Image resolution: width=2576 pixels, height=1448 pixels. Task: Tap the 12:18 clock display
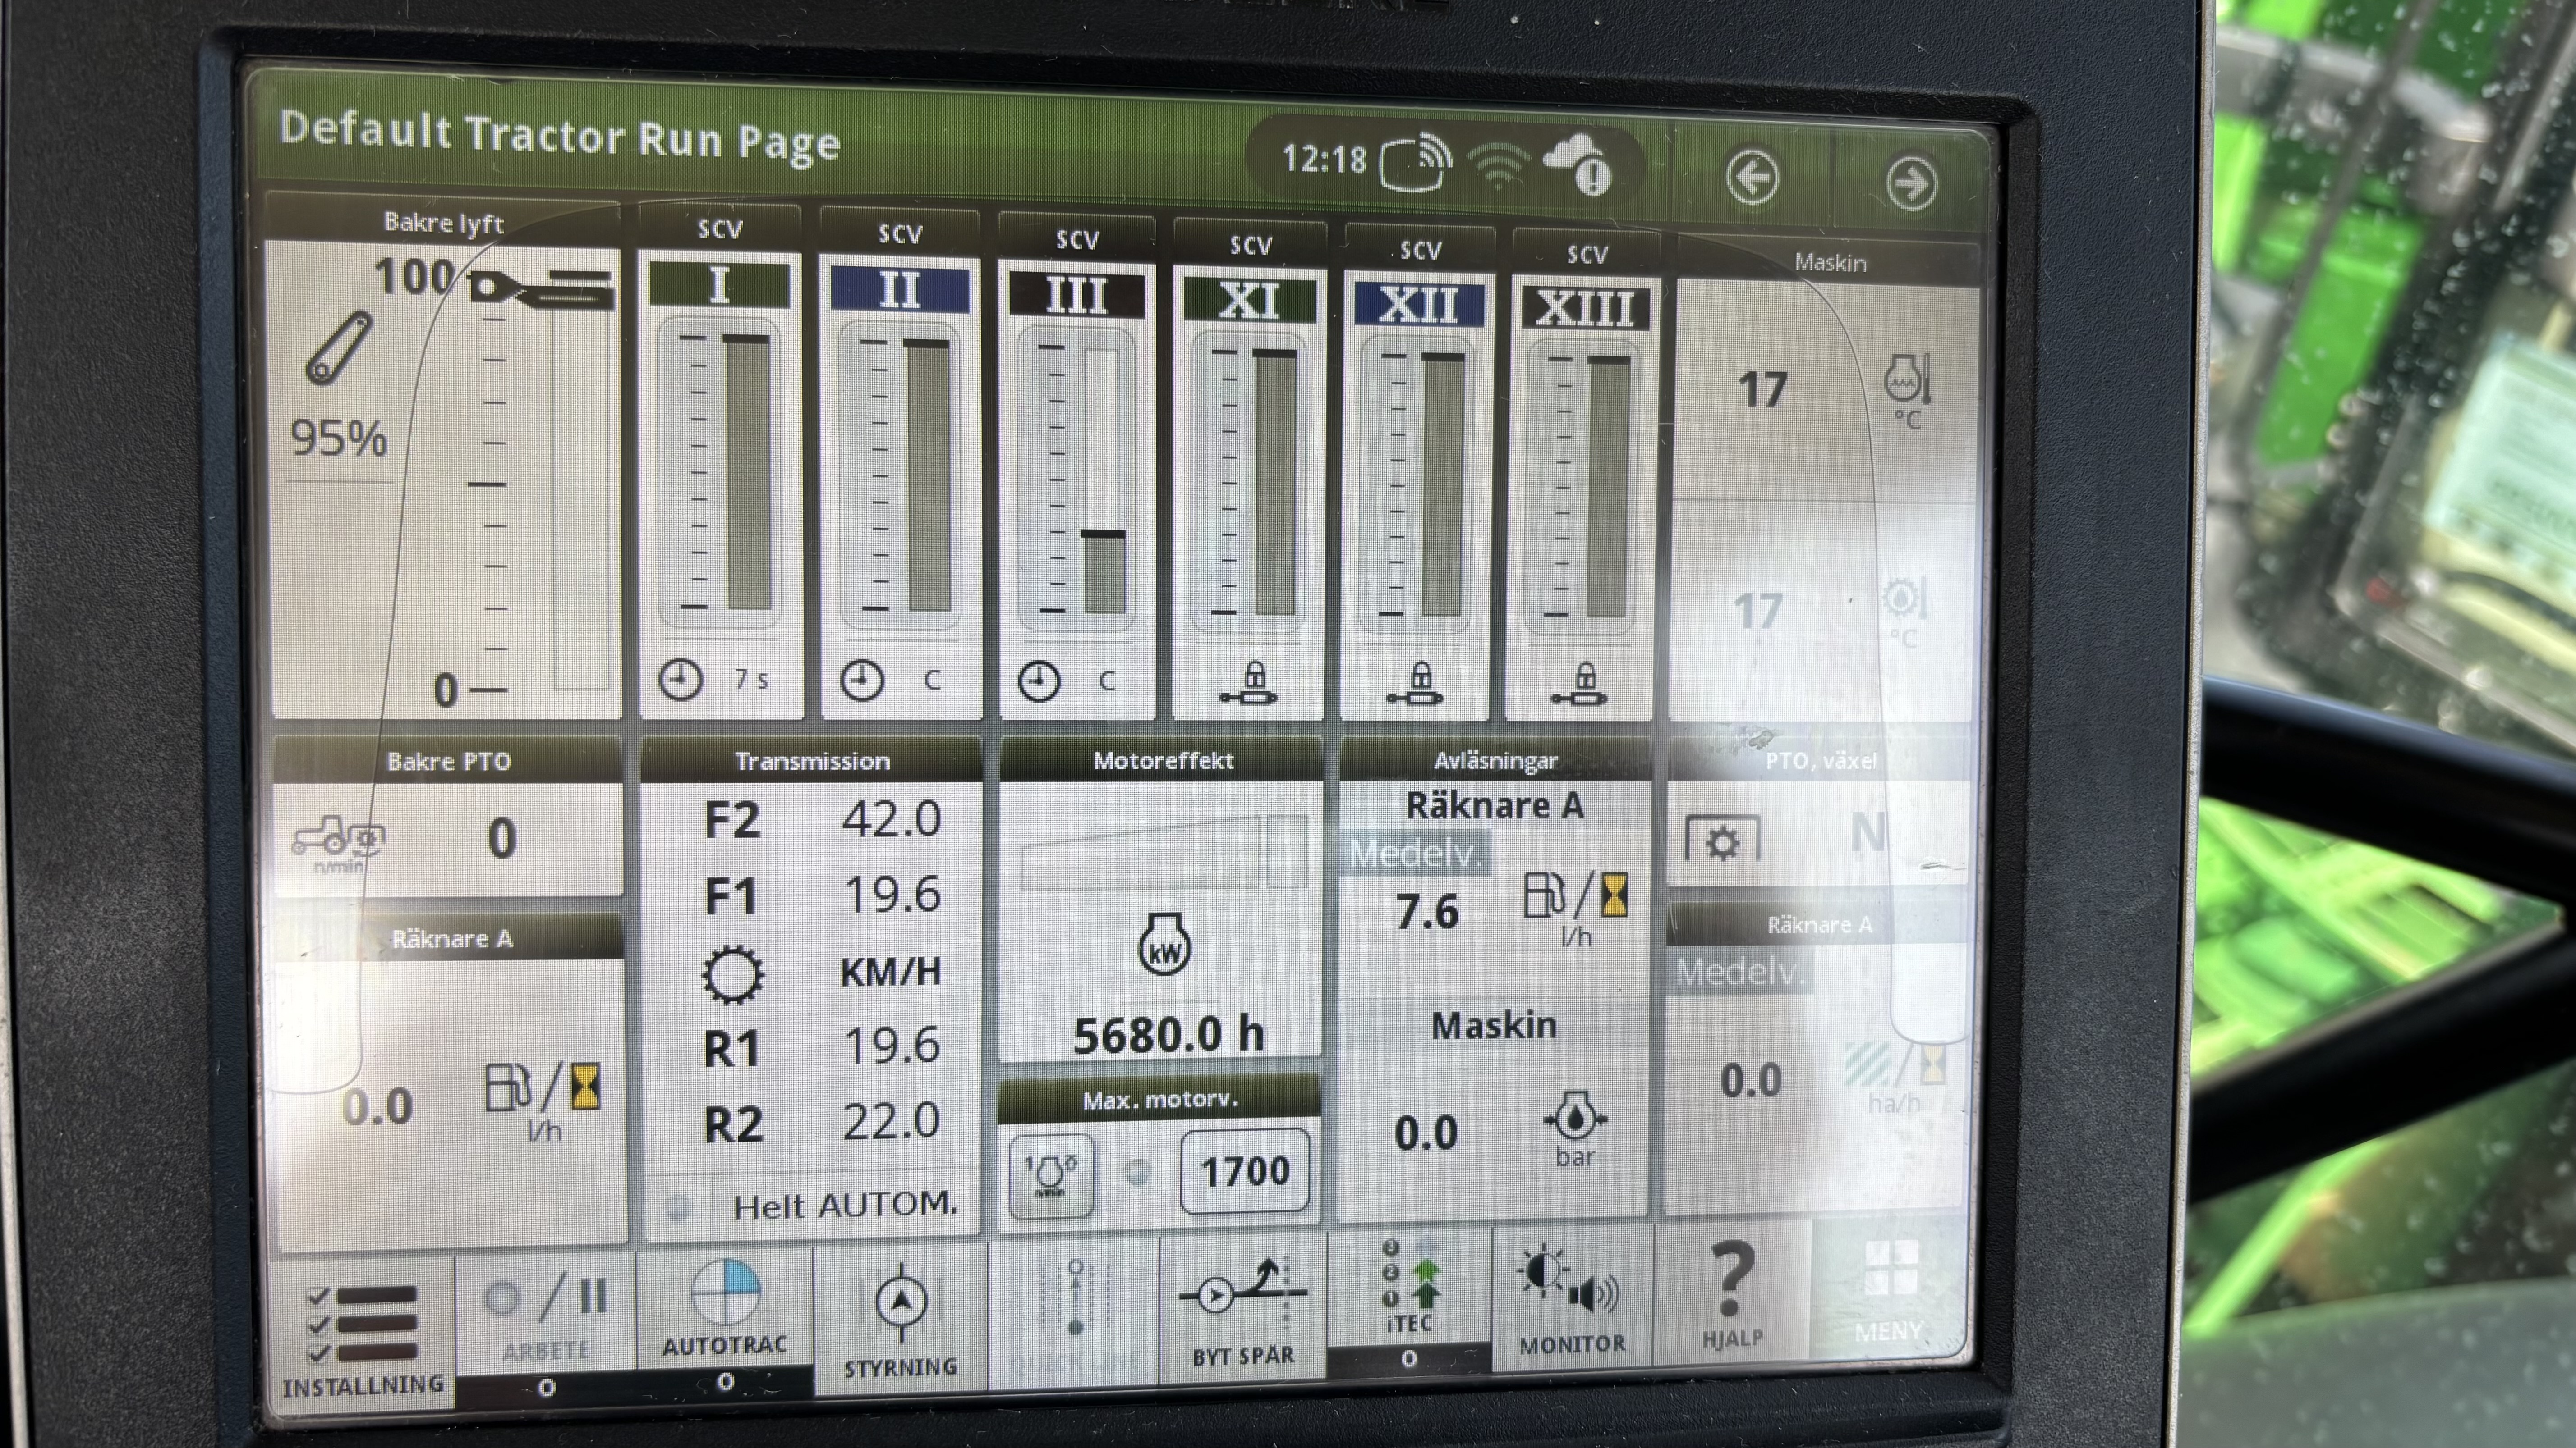(x=1324, y=159)
